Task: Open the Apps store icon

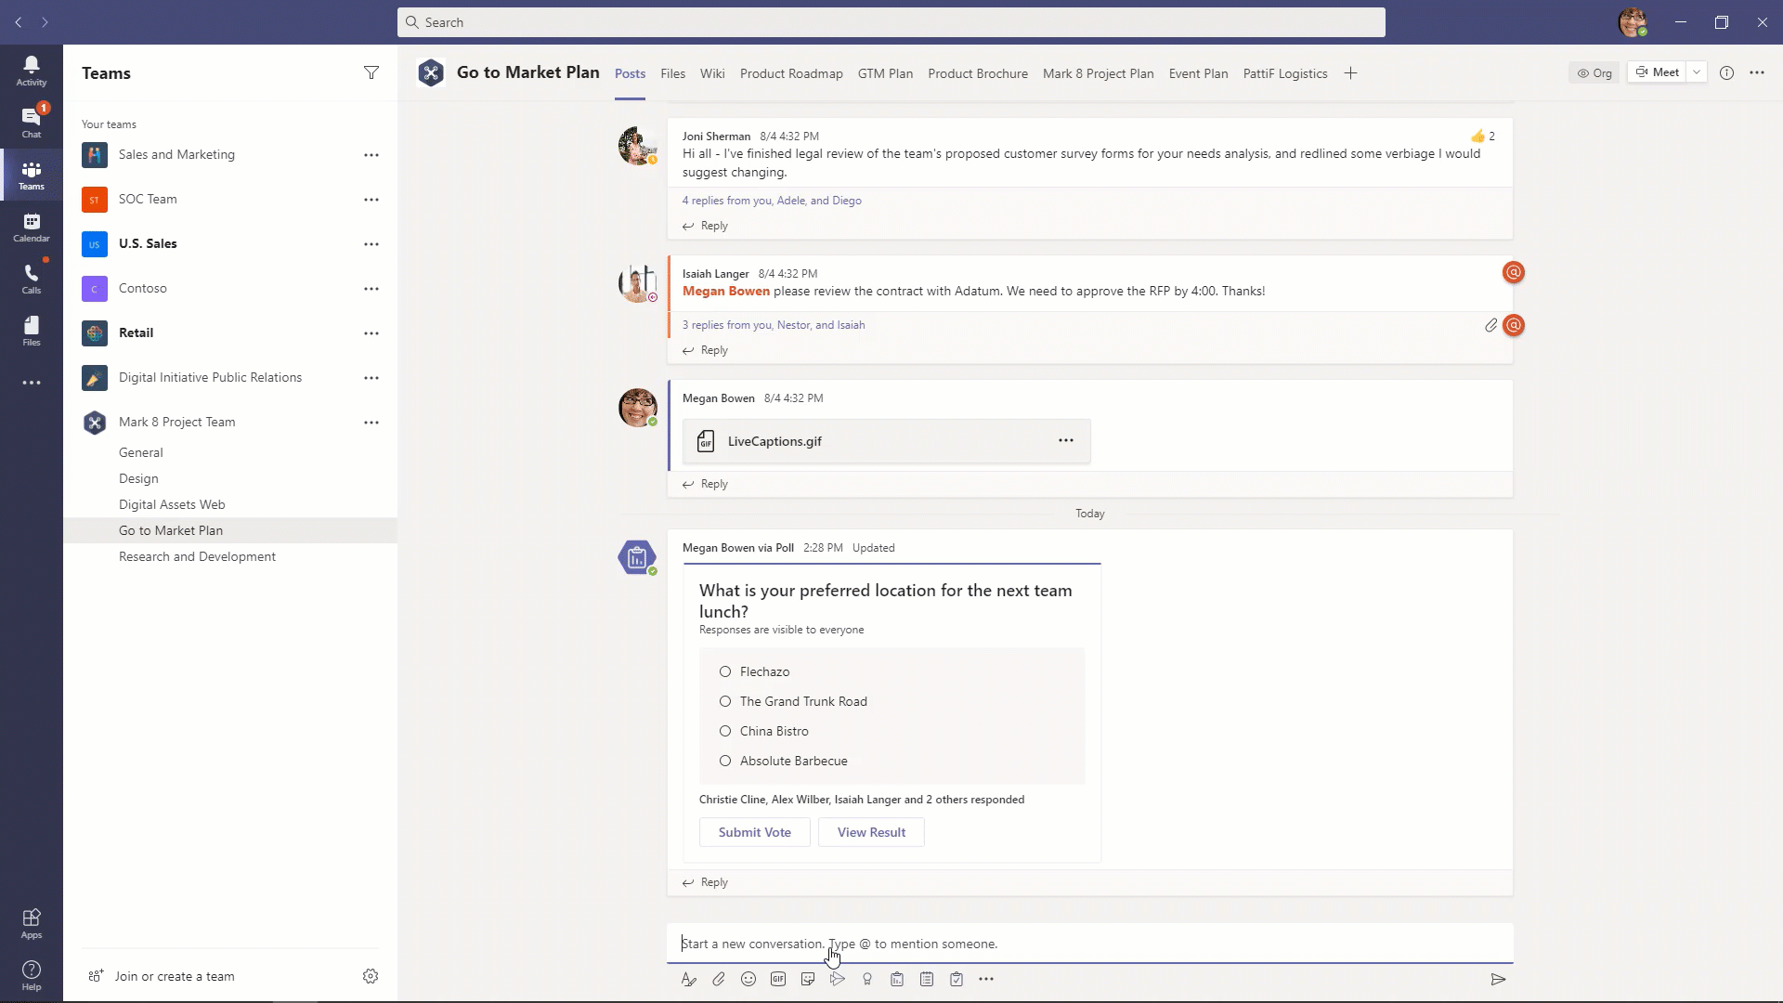Action: [32, 923]
